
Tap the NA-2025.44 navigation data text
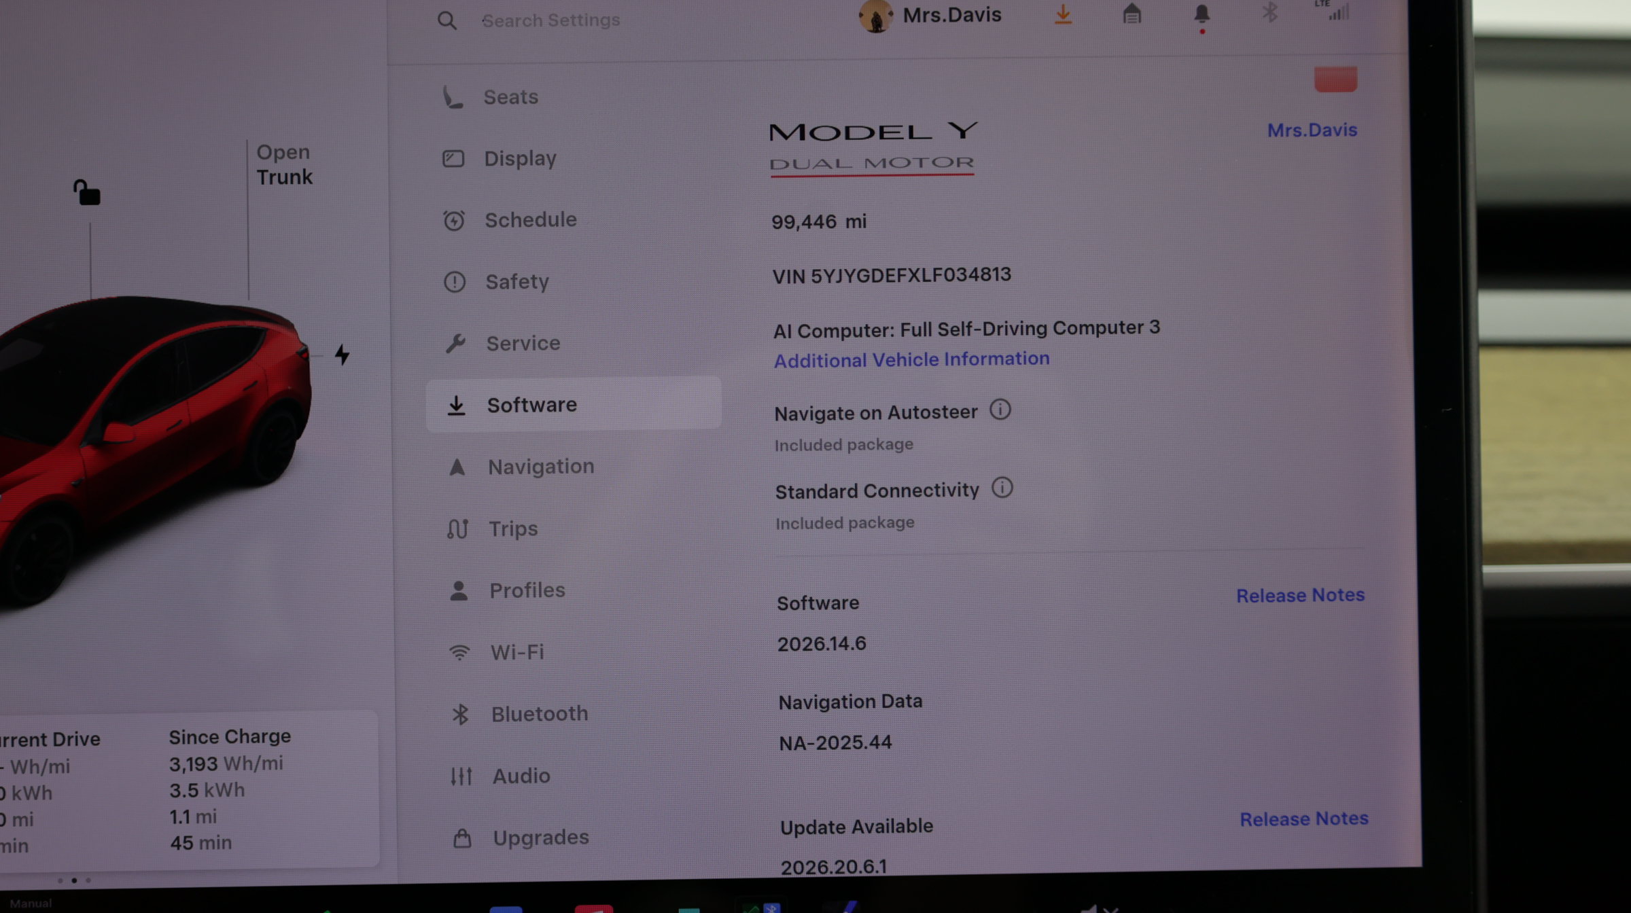coord(835,742)
